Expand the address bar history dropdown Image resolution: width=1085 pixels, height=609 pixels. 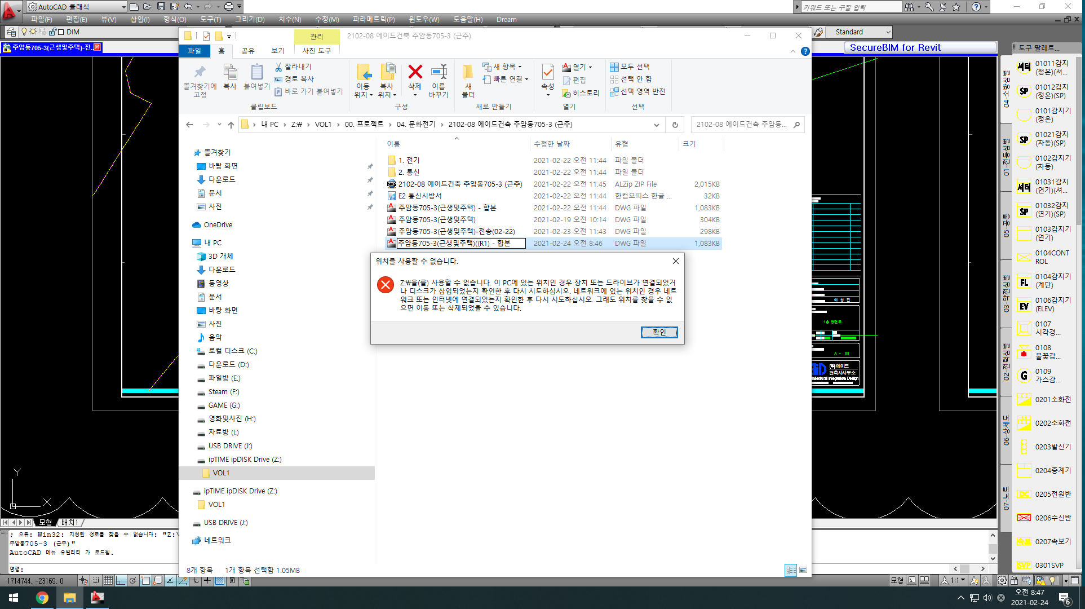656,125
